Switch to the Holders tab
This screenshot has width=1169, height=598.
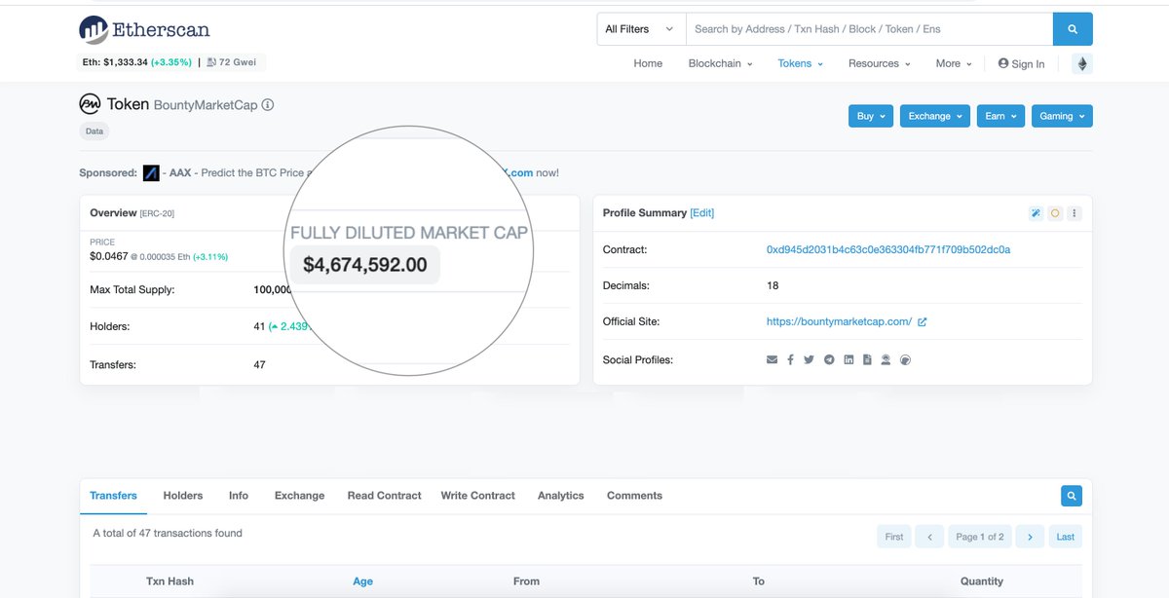183,496
